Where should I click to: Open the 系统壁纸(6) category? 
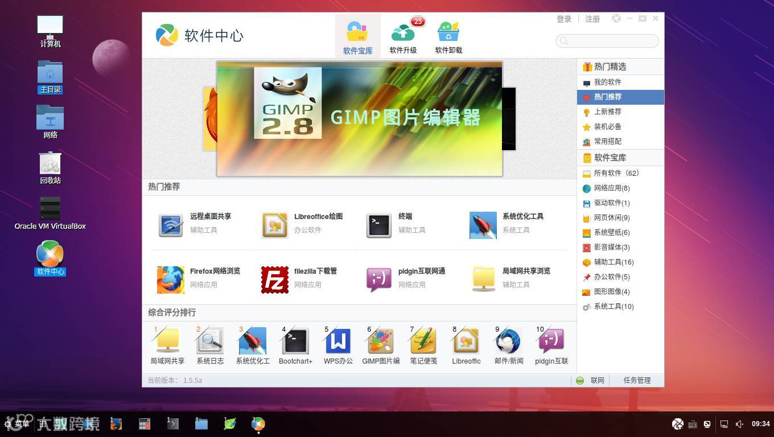click(x=620, y=233)
